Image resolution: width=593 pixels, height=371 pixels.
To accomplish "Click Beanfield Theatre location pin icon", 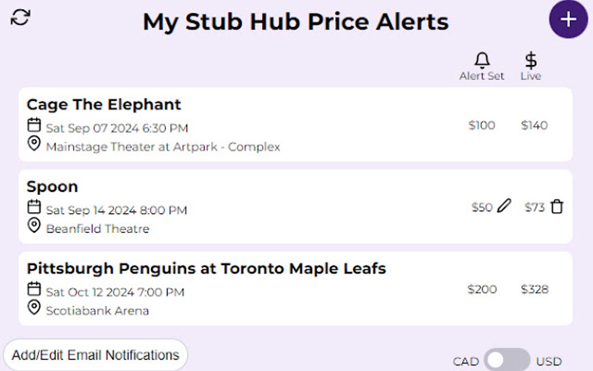I will (x=34, y=226).
